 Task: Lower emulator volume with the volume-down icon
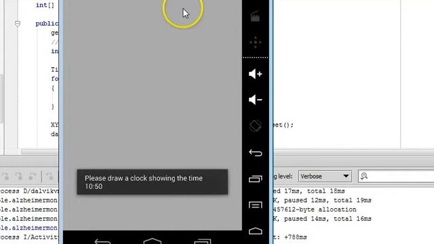[255, 100]
